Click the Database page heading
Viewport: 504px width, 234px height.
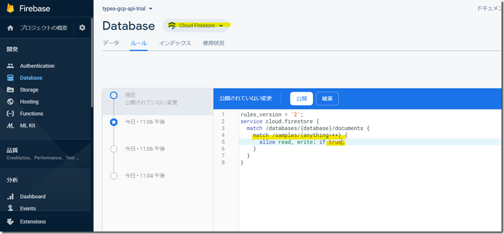(x=128, y=26)
